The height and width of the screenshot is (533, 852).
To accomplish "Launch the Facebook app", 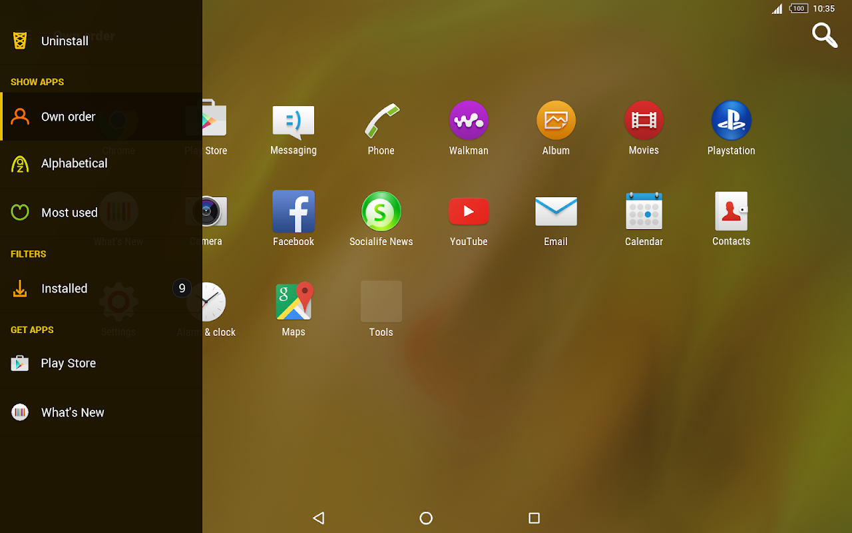I will pos(294,219).
